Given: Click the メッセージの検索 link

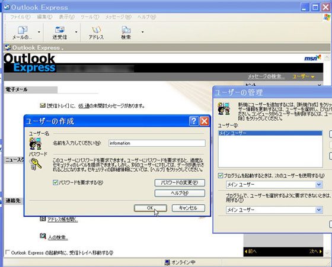Looking at the screenshot, I should pyautogui.click(x=266, y=76).
